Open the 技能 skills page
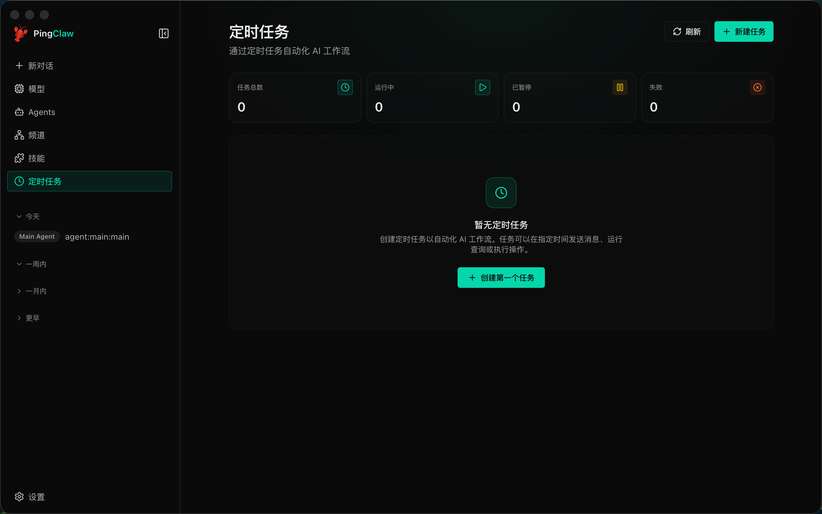The image size is (822, 514). coord(89,158)
